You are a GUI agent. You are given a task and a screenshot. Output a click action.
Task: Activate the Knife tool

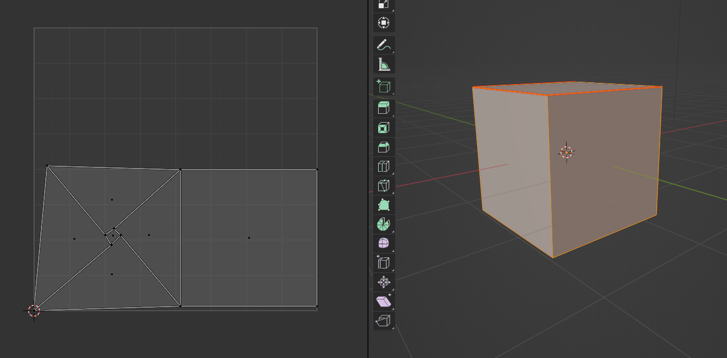pyautogui.click(x=384, y=186)
